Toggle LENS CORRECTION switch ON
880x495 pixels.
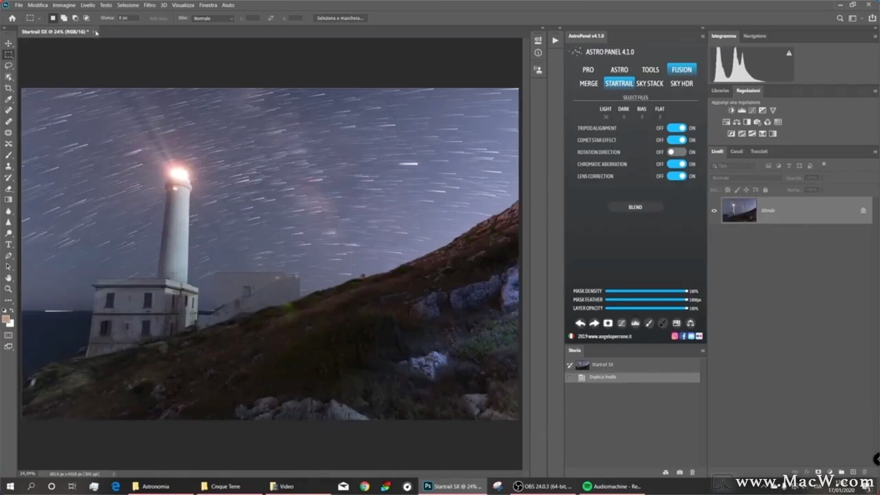pyautogui.click(x=676, y=176)
